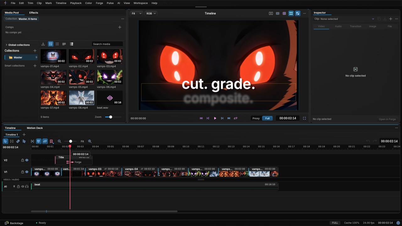Click the Search media field
402x226 pixels.
[x=107, y=44]
